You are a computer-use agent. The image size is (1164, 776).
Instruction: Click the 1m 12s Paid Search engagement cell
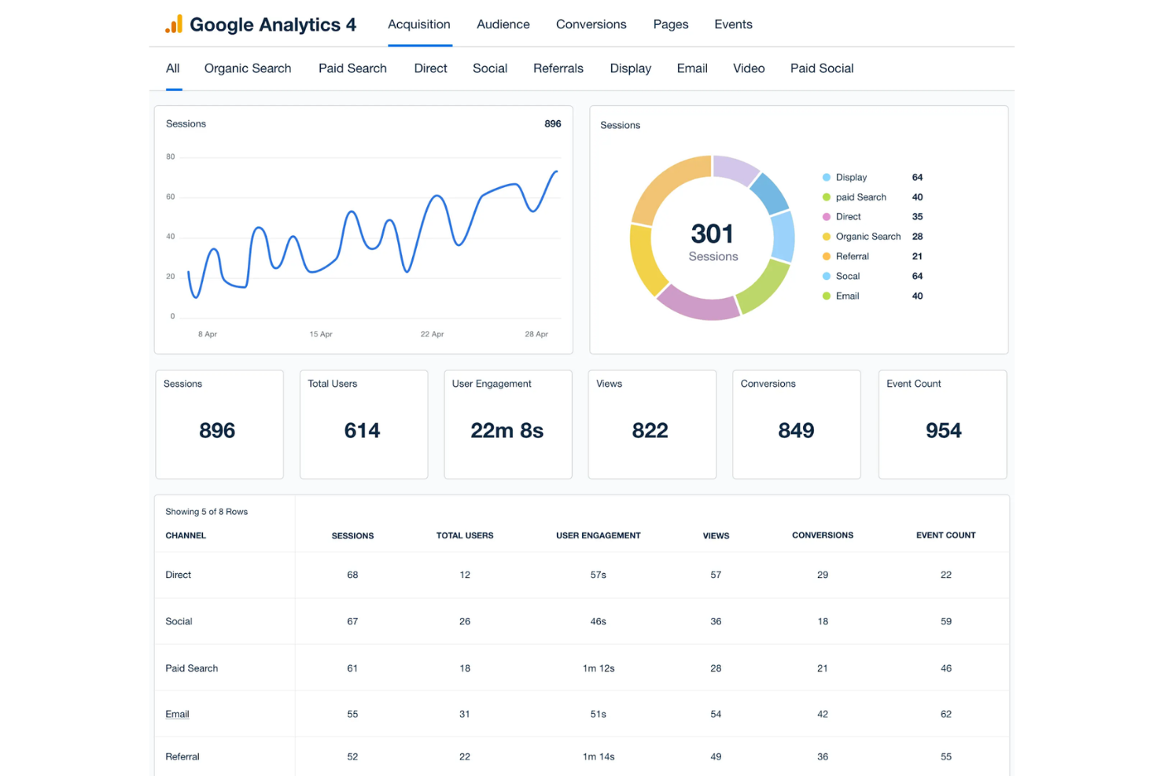coord(599,668)
